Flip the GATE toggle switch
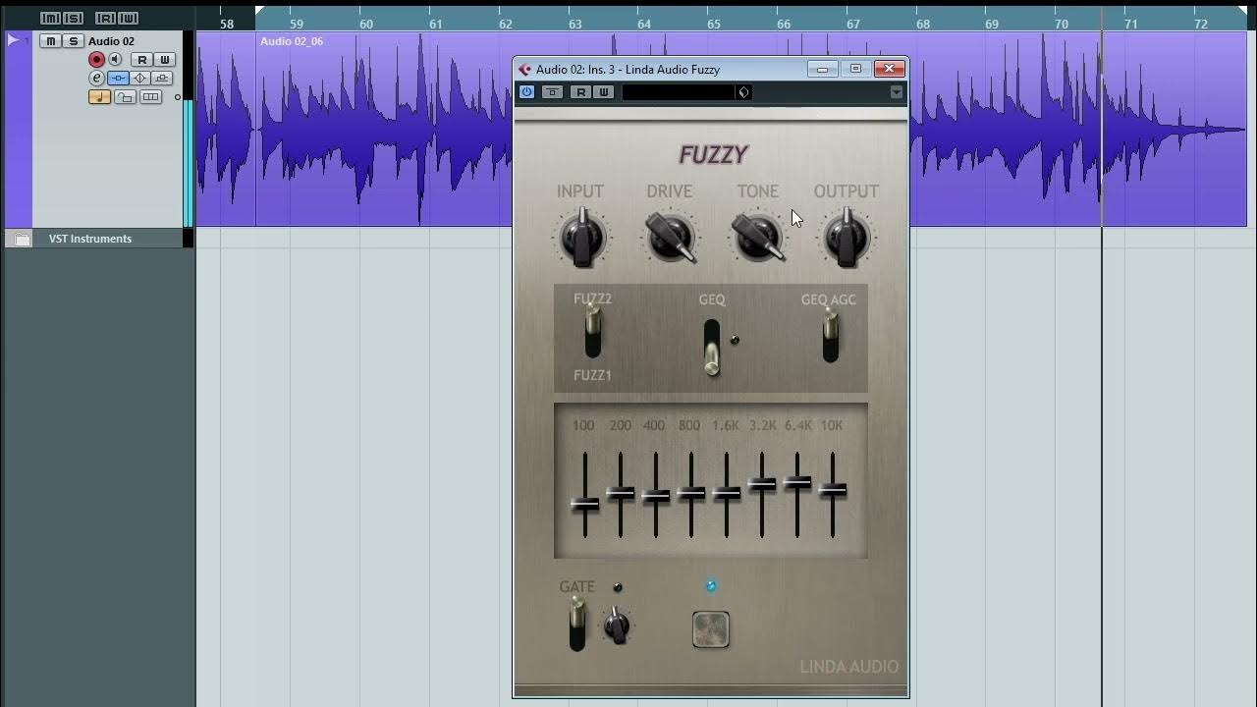This screenshot has height=707, width=1257. click(x=577, y=624)
